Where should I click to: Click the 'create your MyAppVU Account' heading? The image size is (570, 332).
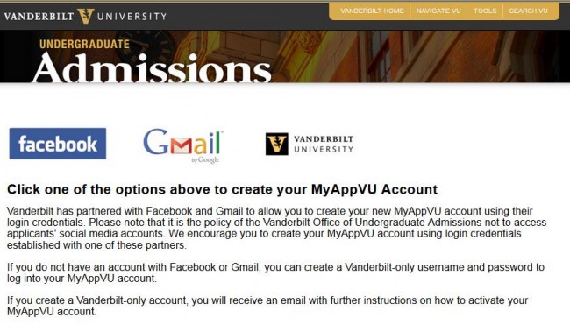222,189
